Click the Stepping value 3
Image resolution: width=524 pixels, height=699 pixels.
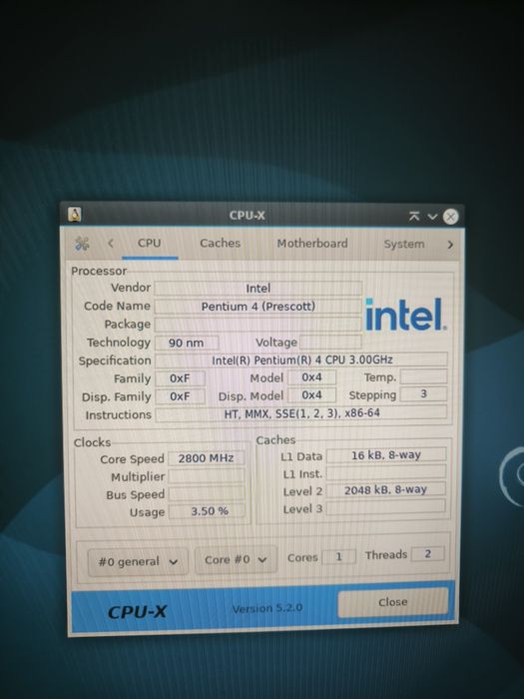(423, 394)
